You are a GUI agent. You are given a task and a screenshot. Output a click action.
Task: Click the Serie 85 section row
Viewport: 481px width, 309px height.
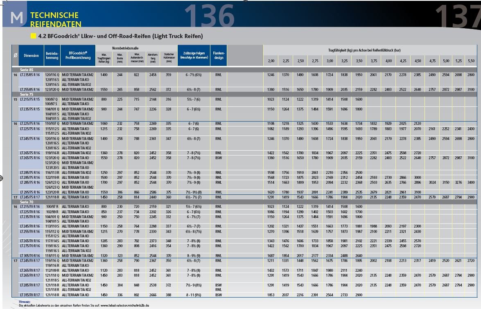[244, 70]
